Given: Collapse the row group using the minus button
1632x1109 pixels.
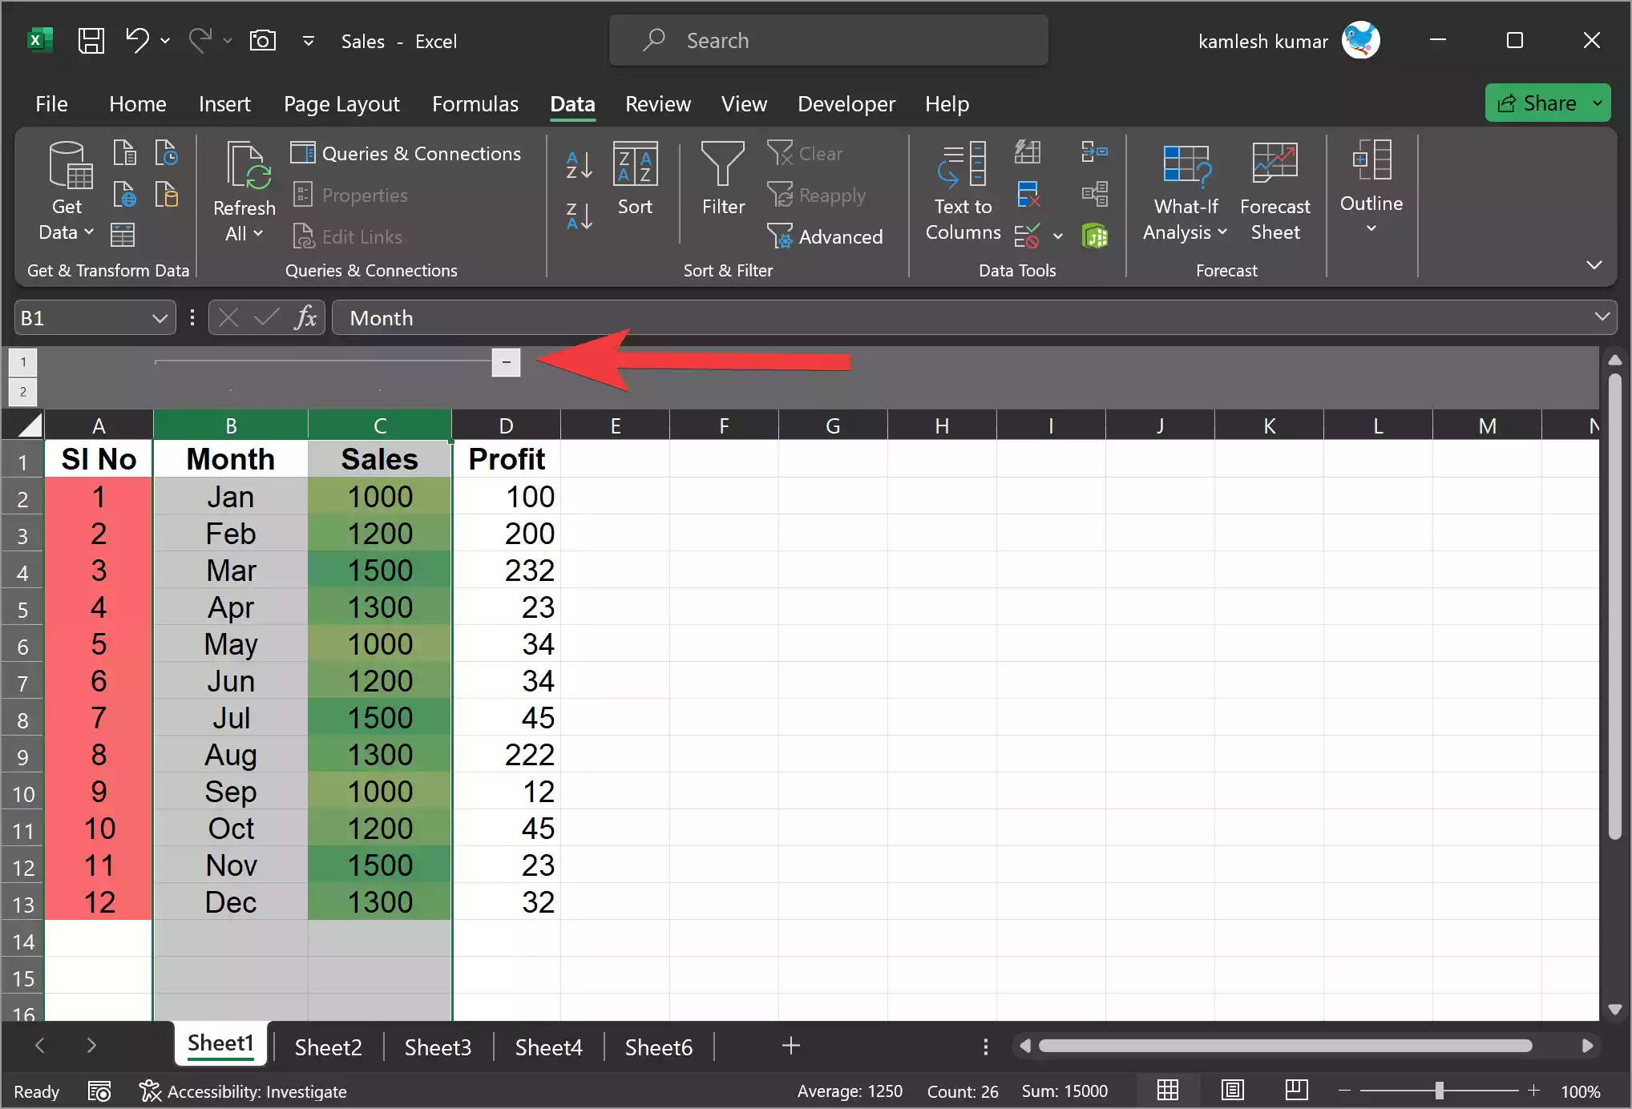Looking at the screenshot, I should [506, 362].
